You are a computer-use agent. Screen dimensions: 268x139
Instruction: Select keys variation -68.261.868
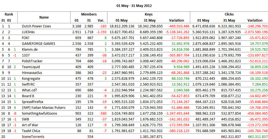[180, 73]
